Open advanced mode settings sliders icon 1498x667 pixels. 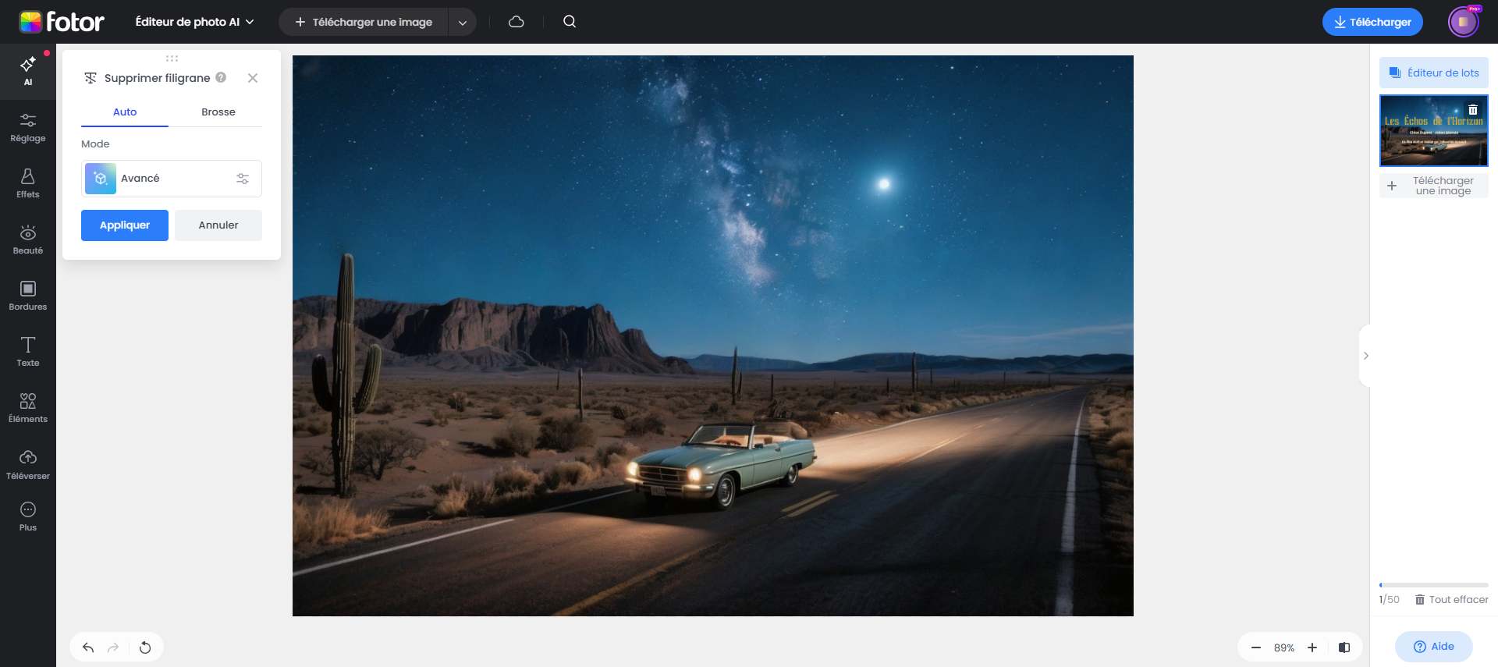point(243,179)
